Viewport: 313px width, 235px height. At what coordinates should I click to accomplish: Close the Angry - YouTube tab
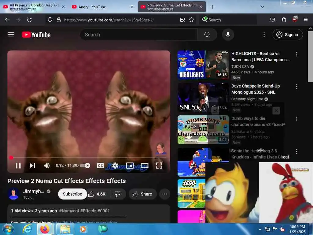coord(132,7)
